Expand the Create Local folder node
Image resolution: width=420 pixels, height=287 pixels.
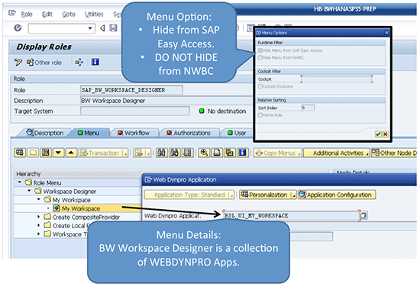tap(39, 225)
